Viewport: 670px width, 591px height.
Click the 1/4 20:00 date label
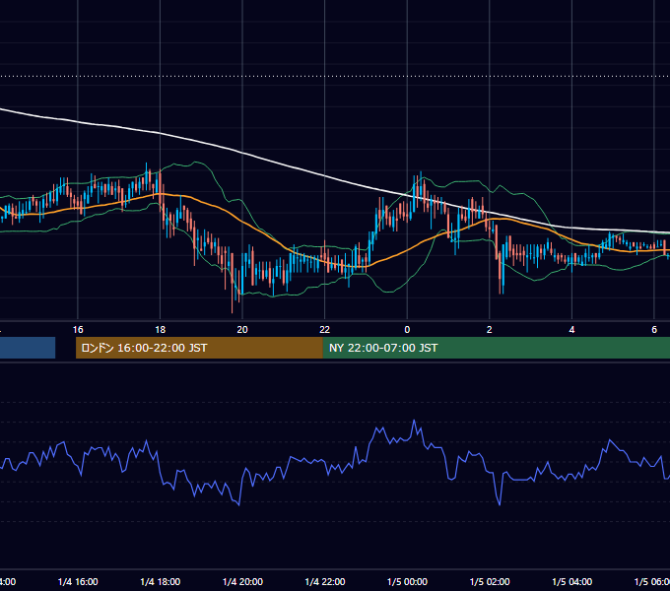click(242, 581)
